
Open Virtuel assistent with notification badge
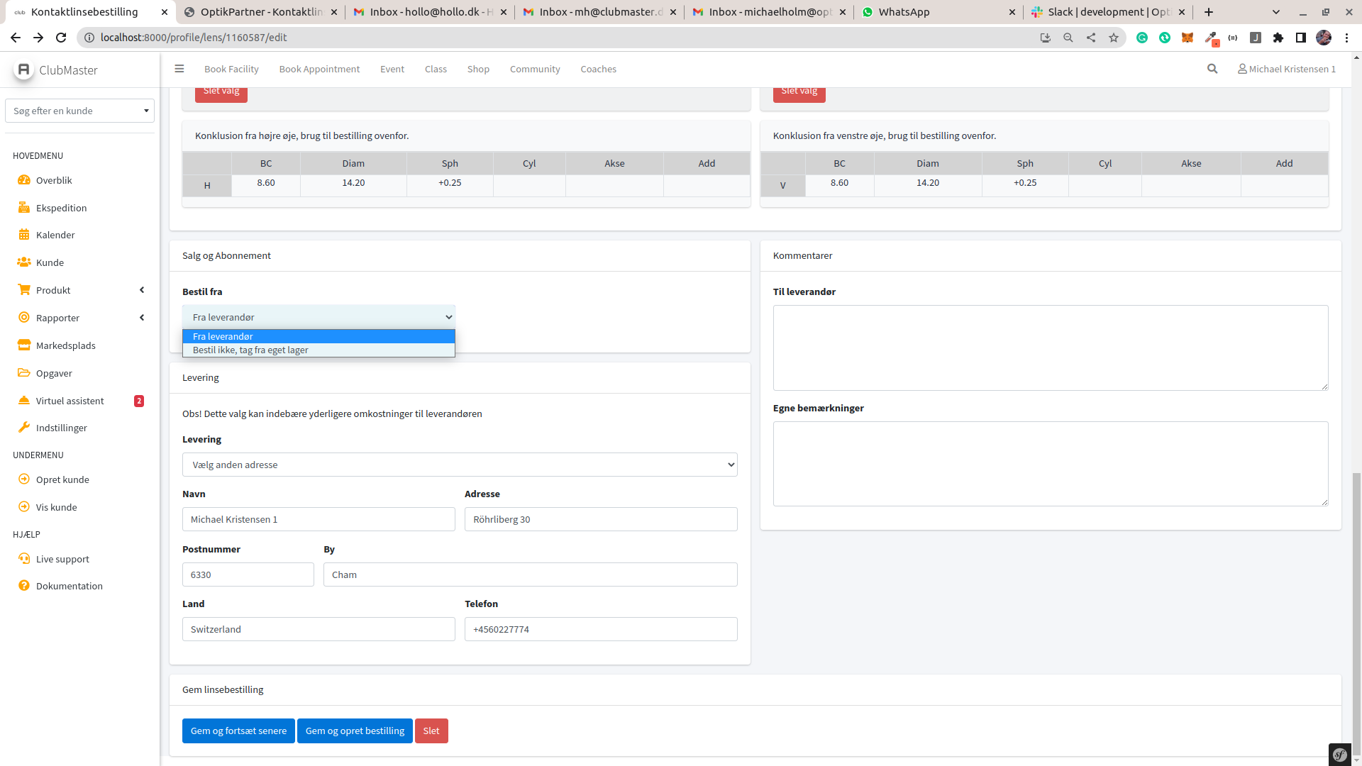pyautogui.click(x=70, y=401)
